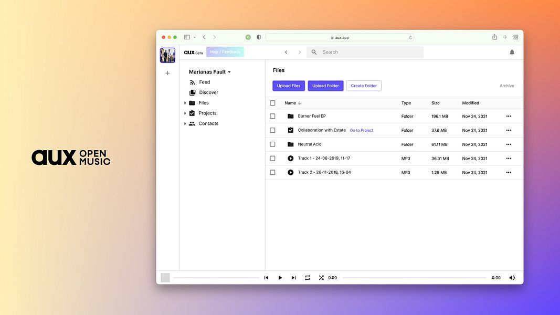Expand the Files tree item
560x315 pixels.
(185, 103)
